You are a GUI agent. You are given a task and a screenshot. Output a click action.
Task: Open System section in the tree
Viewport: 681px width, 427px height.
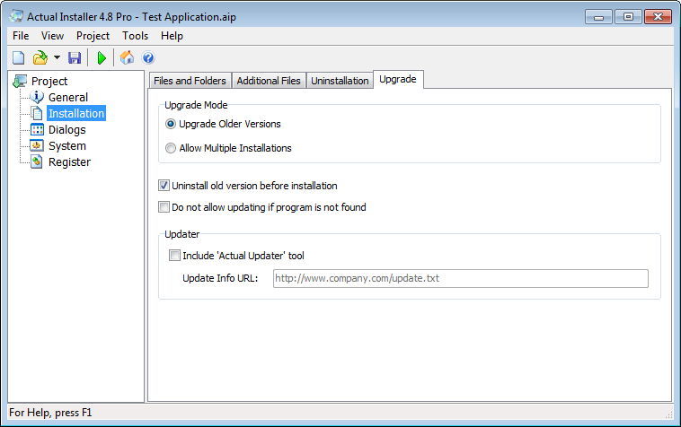pos(66,145)
